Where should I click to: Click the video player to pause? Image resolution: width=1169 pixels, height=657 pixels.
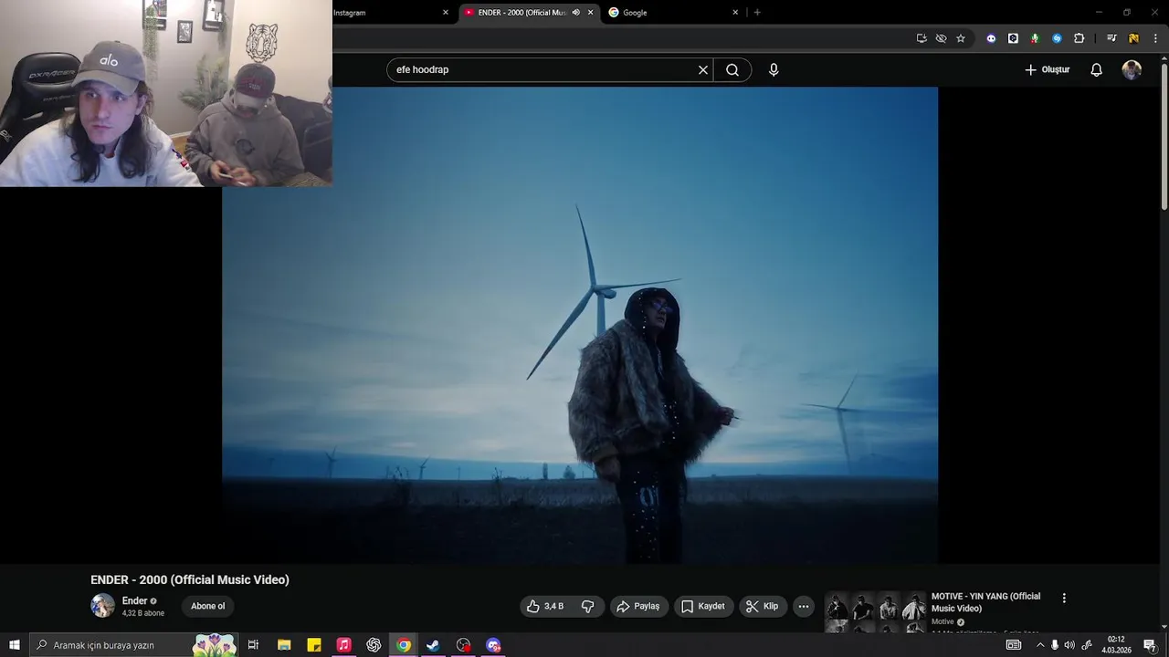tap(580, 326)
